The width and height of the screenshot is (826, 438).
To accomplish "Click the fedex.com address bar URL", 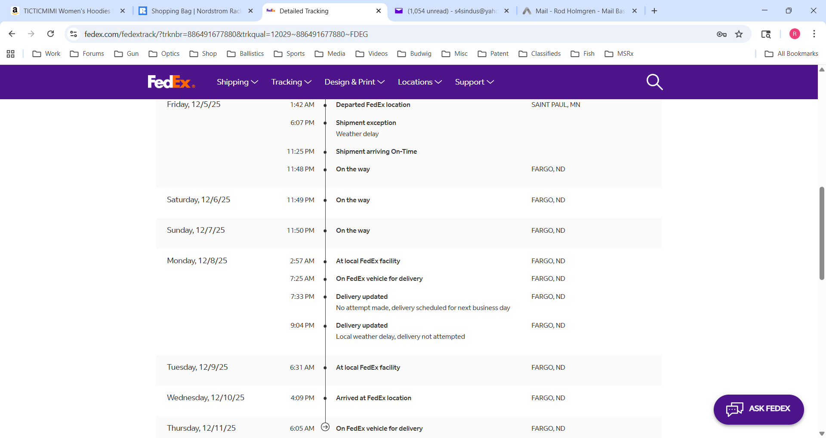I will 226,34.
